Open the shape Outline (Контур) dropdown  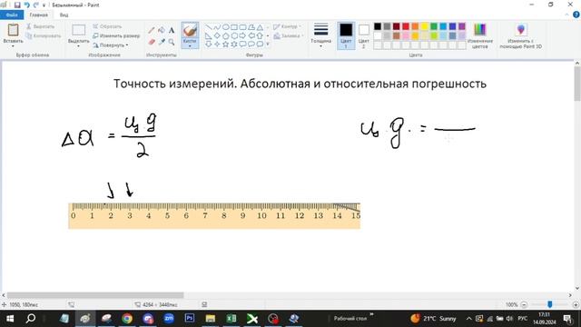pos(300,26)
